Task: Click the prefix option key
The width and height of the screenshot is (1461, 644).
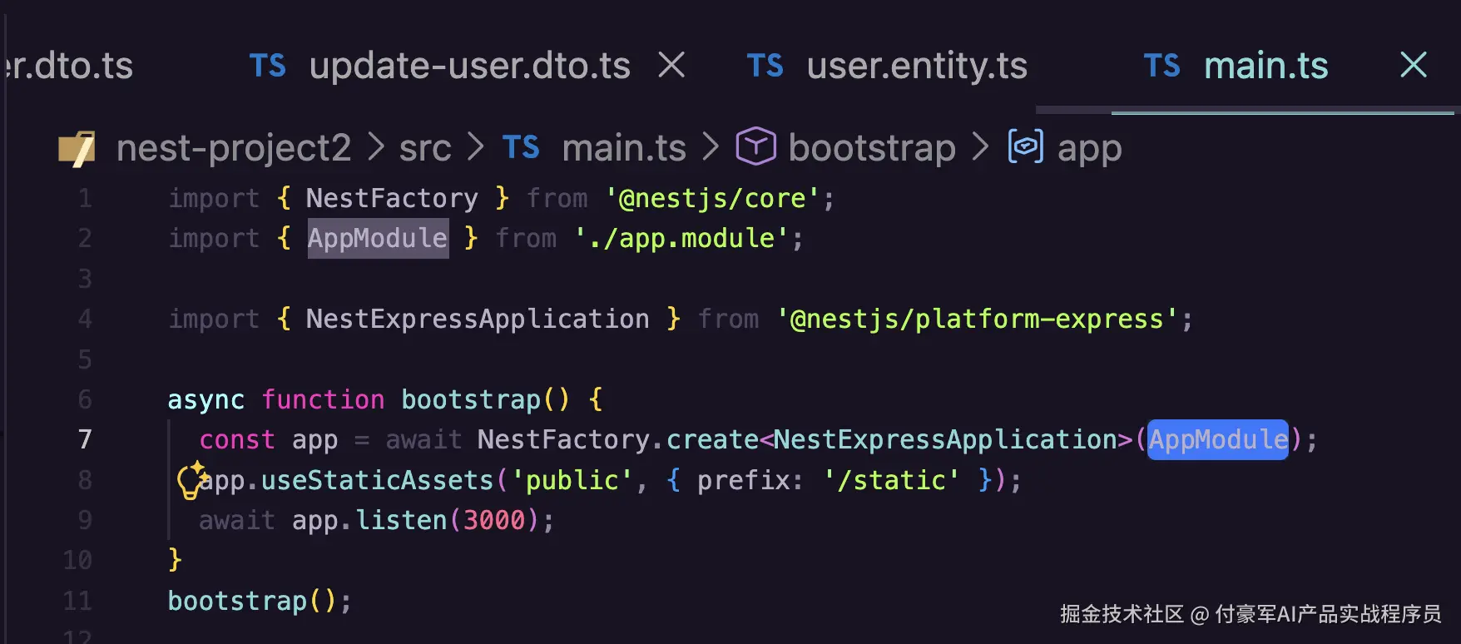Action: (x=744, y=480)
